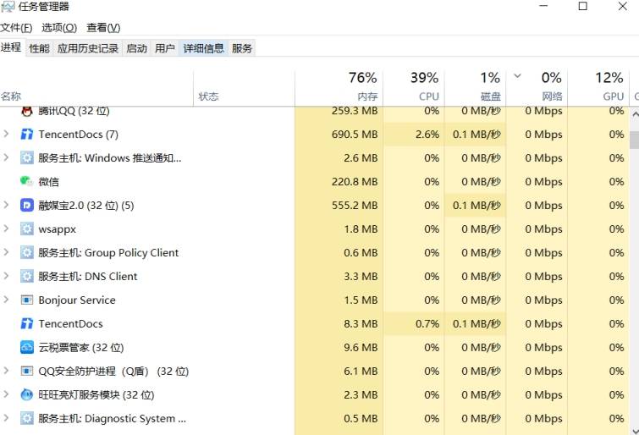Viewport: 639px width, 435px height.
Task: Expand the TencentDocs (7) process group
Action: [x=7, y=135]
